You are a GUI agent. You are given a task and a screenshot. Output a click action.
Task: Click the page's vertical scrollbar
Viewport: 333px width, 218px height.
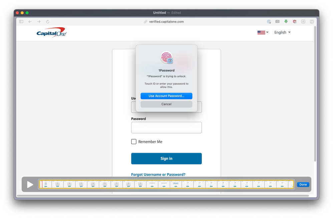tap(315, 93)
